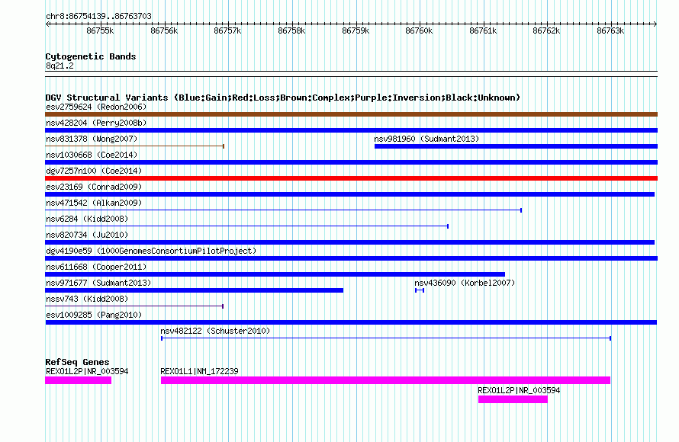Open nsv831378 (Wong2007) variant label
This screenshot has width=679, height=442.
click(92, 139)
